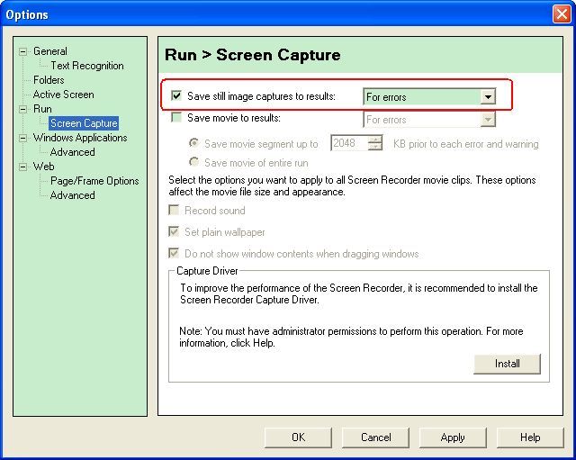Open still image captures For errors dropdown
The height and width of the screenshot is (460, 576).
click(488, 97)
